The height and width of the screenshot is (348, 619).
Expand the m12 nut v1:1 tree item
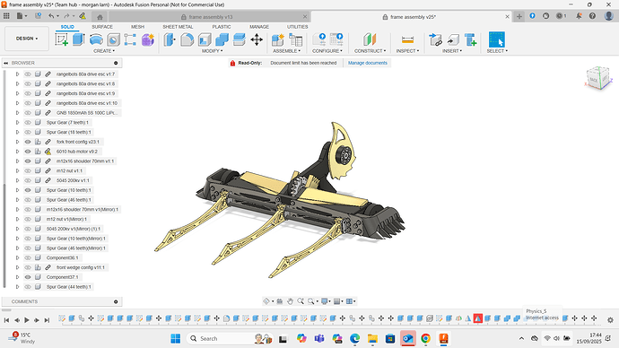[x=17, y=170]
